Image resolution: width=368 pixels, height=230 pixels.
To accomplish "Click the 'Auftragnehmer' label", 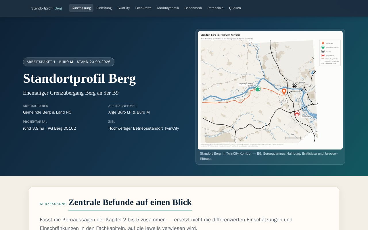I will click(x=122, y=106).
